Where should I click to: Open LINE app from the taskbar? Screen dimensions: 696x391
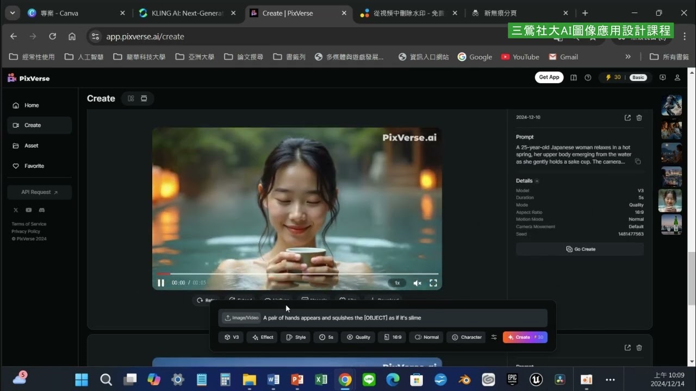(x=369, y=379)
